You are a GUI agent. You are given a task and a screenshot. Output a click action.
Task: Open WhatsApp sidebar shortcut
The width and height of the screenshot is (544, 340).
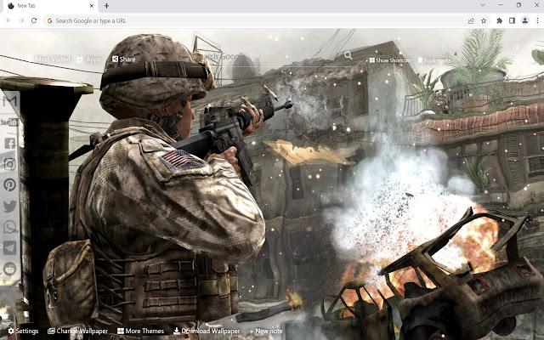coord(10,227)
